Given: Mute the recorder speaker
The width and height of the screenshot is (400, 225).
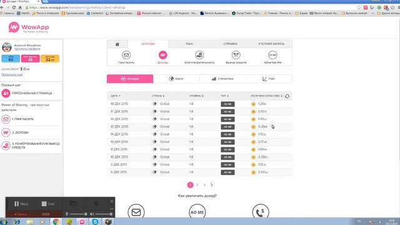Looking at the screenshot, I should [x=92, y=214].
